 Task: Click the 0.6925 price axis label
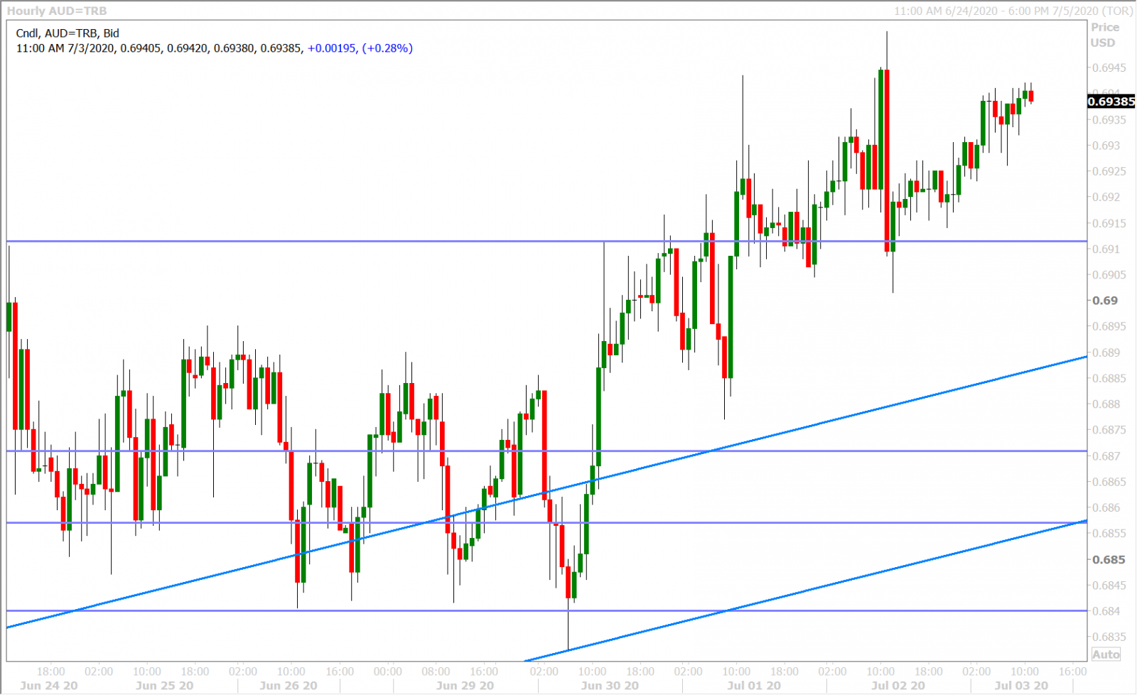1109,171
